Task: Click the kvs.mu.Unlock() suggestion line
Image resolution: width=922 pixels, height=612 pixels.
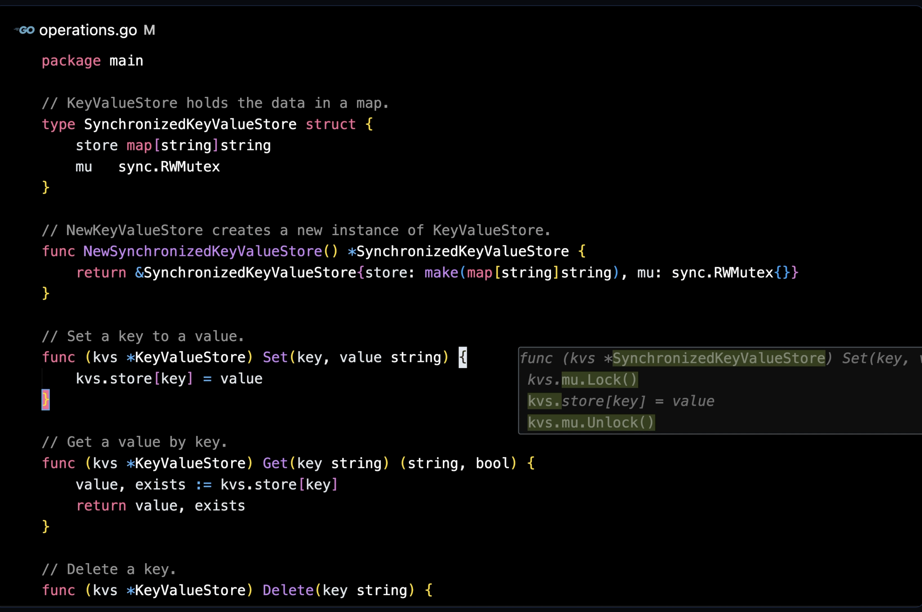Action: [591, 422]
